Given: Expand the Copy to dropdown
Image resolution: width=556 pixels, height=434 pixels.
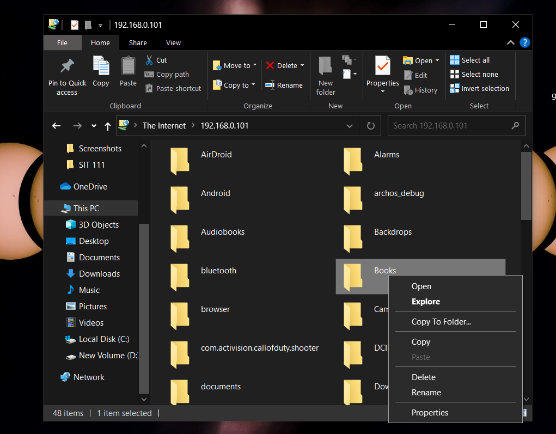Looking at the screenshot, I should (253, 85).
